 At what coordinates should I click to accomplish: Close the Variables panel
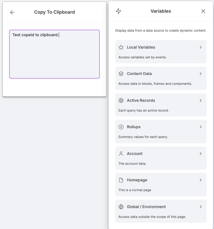click(x=203, y=11)
